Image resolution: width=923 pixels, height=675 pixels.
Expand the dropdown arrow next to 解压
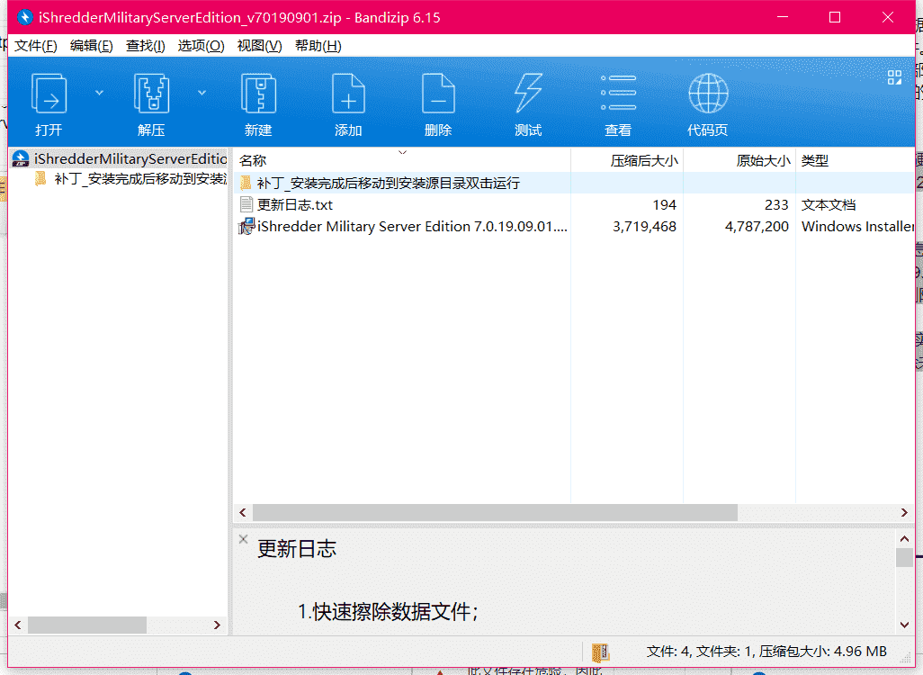pos(202,93)
